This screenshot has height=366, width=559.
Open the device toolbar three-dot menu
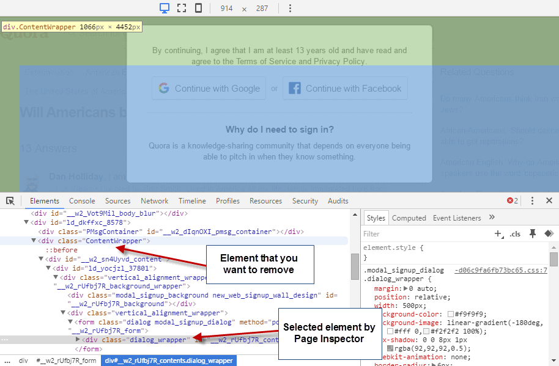(x=290, y=8)
